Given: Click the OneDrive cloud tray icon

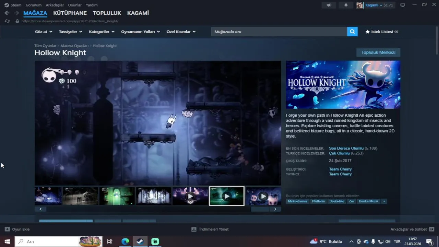Looking at the screenshot, I should pos(366,242).
